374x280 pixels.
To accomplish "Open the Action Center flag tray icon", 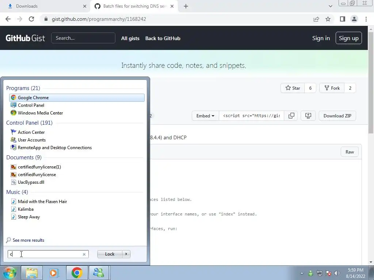I will pyautogui.click(x=328, y=273).
